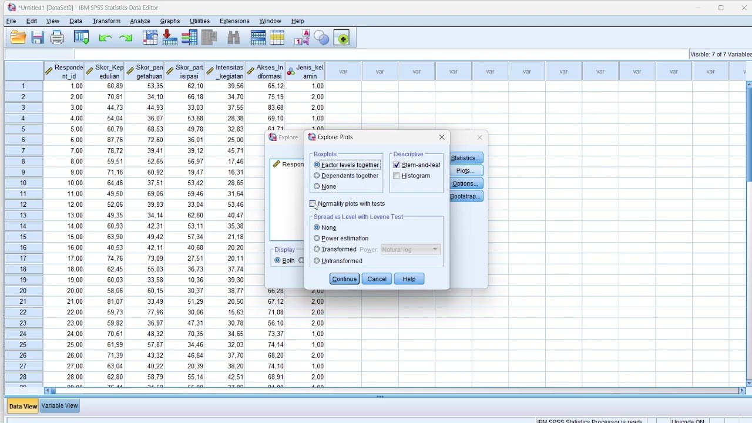Switch to the Data View tab

click(x=23, y=406)
